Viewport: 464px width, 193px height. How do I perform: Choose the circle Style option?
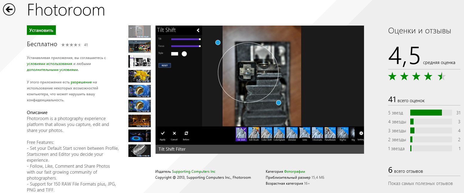[x=184, y=54]
